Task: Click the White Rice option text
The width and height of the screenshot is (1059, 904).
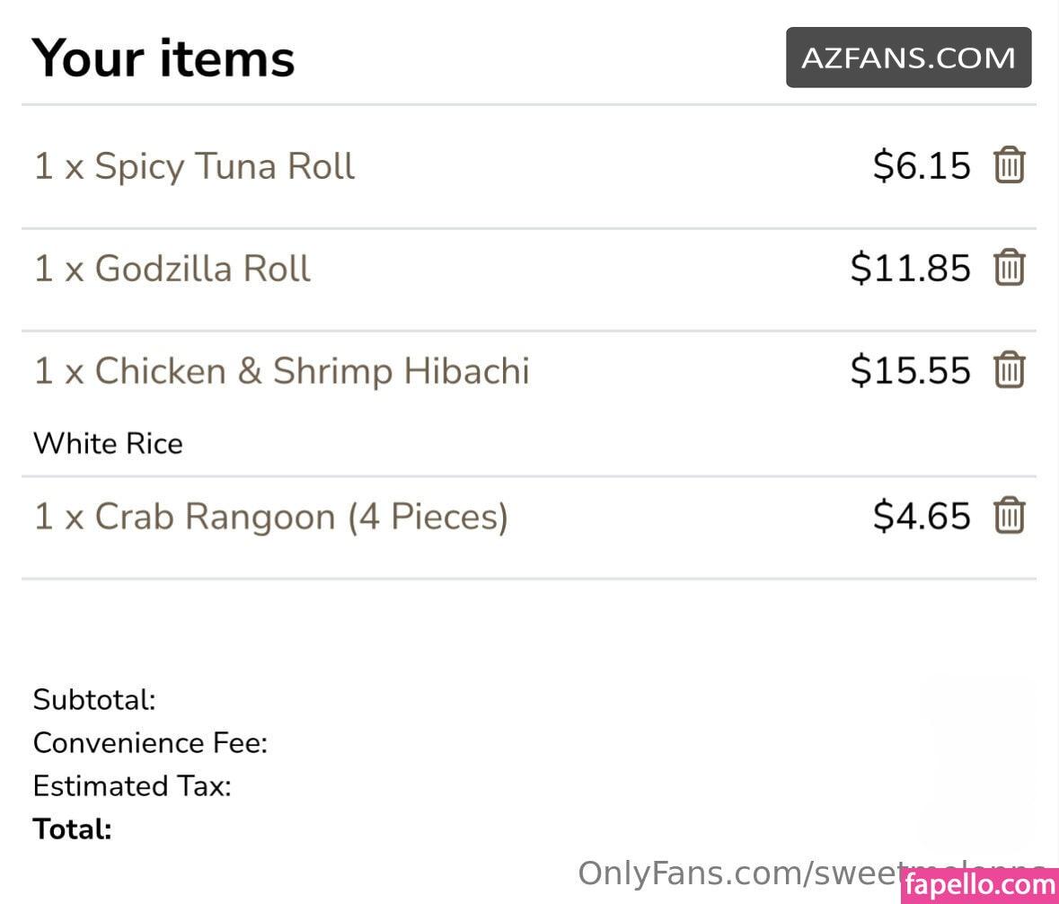Action: [x=108, y=444]
